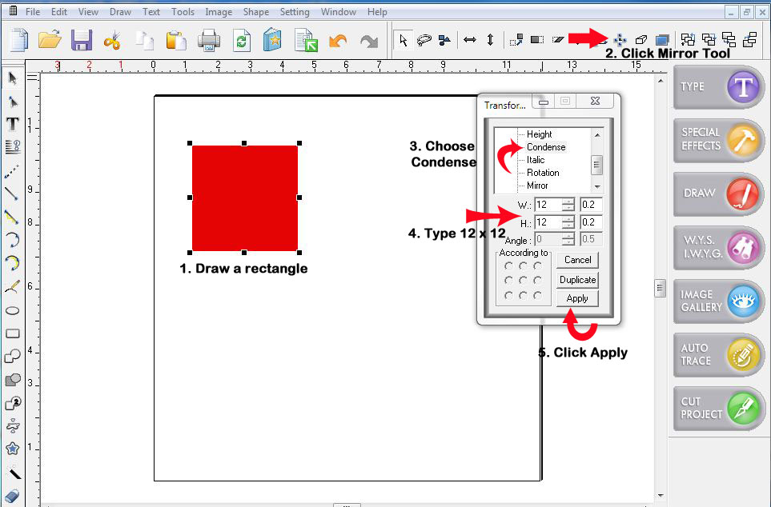Click the transform list scroll-up arrow
Screen dimensions: 771x507
[597, 134]
